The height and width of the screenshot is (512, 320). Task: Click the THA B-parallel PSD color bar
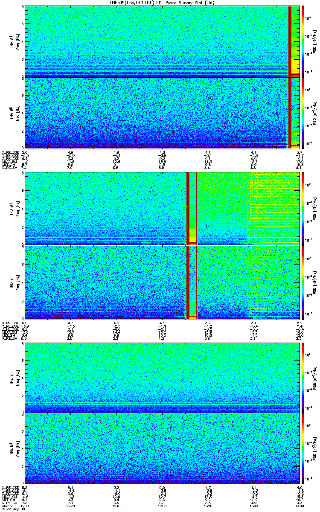303,113
